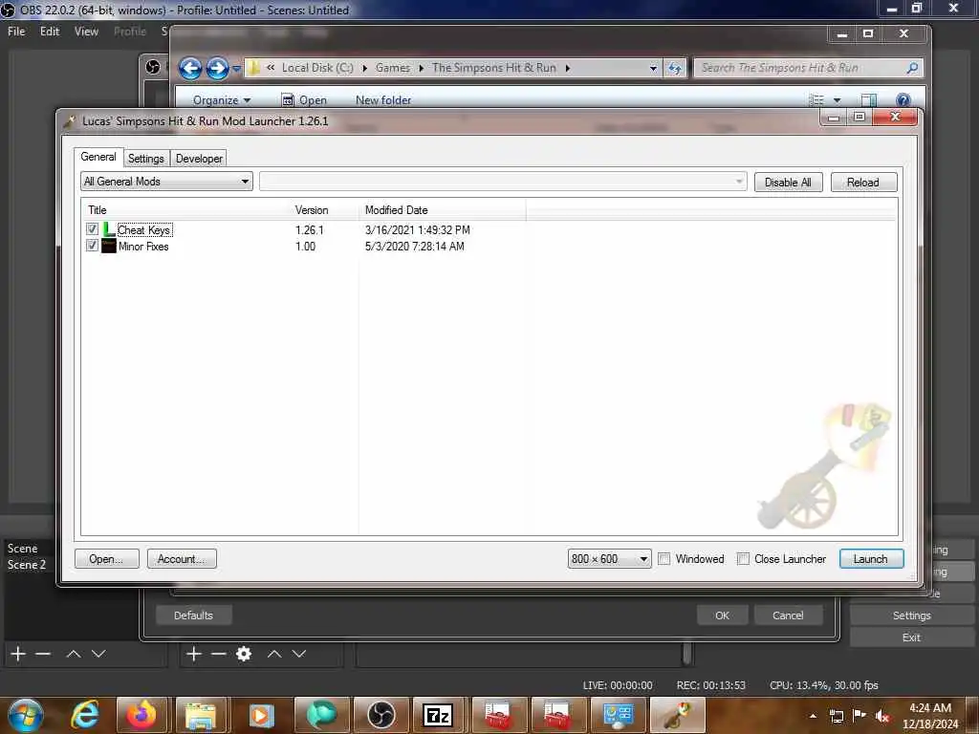Toggle the Explorer preview pane icon
This screenshot has width=979, height=734.
tap(868, 99)
